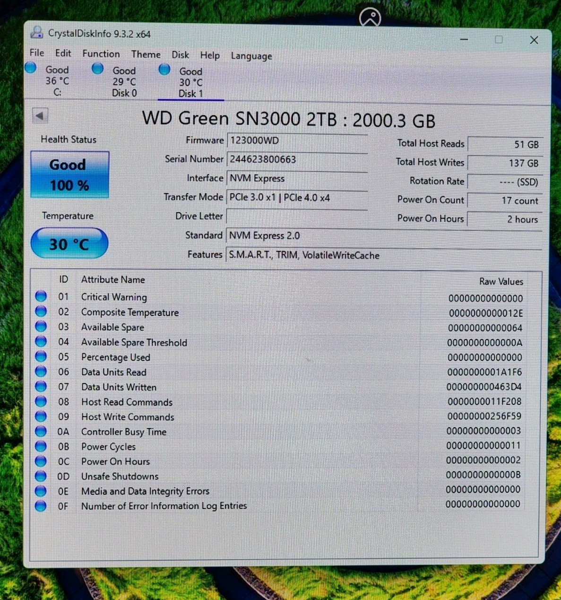Click the CrystalDiskInfo title bar app icon
Viewport: 561px width, 600px height.
tap(36, 33)
